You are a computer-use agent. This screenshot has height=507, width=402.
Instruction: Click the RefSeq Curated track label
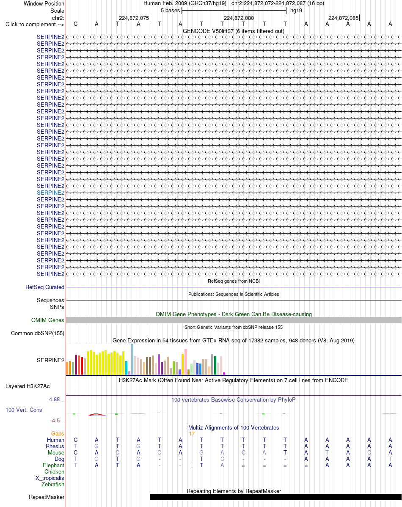pyautogui.click(x=45, y=287)
